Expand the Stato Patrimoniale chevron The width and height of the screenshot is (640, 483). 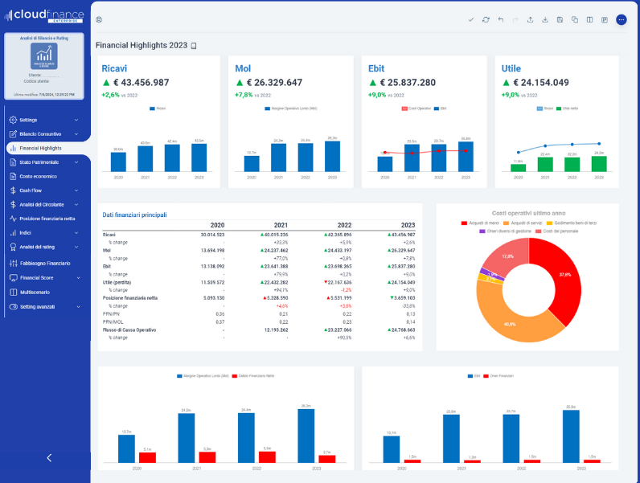tap(76, 162)
